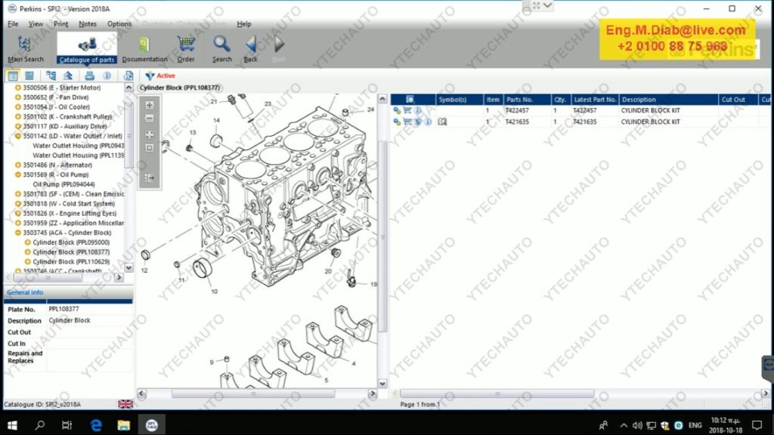The width and height of the screenshot is (774, 435).
Task: Toggle the Active filter
Action: point(159,76)
